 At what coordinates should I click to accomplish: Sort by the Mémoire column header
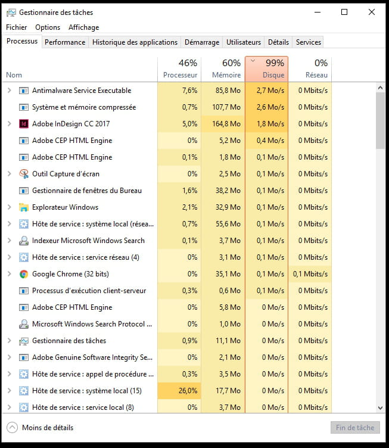[x=223, y=70]
